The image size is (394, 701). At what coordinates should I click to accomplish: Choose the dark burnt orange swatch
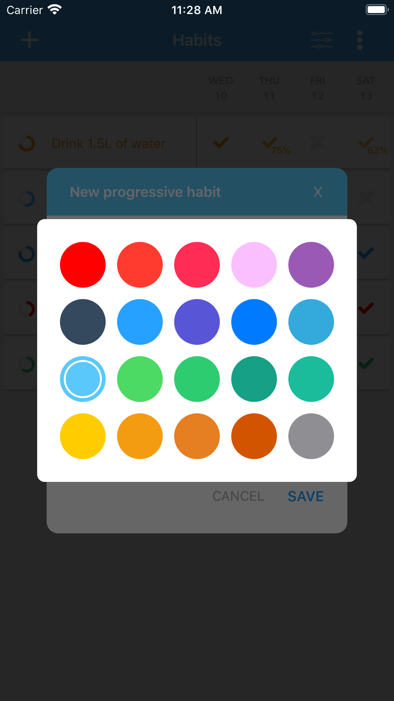click(x=254, y=436)
